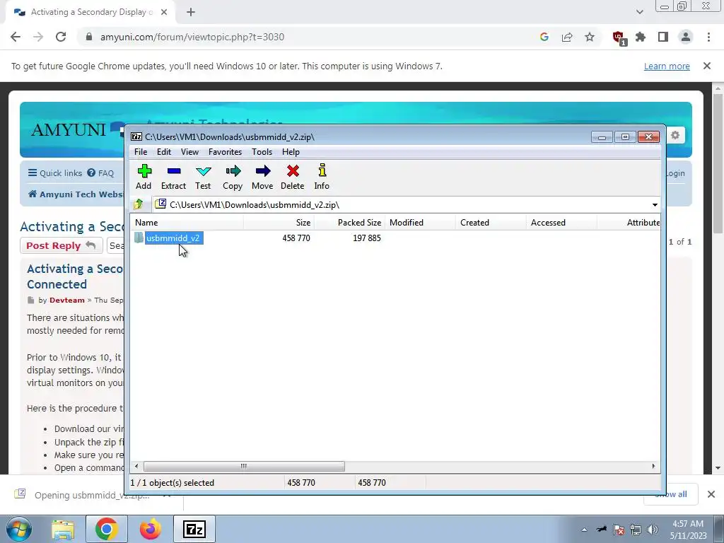Click the 7-Zip path address field

(402, 204)
